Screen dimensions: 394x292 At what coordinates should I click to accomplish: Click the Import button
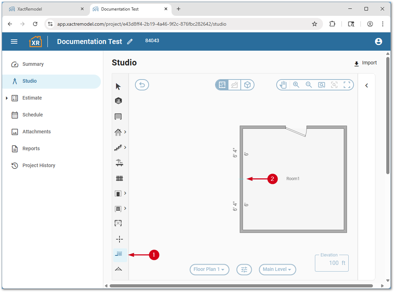click(x=366, y=63)
